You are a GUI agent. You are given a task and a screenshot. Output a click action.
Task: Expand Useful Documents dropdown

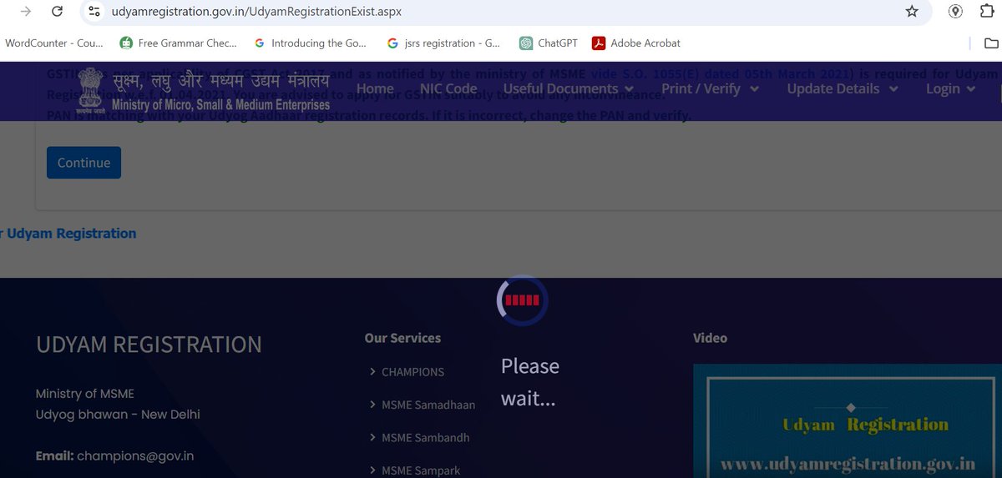569,89
